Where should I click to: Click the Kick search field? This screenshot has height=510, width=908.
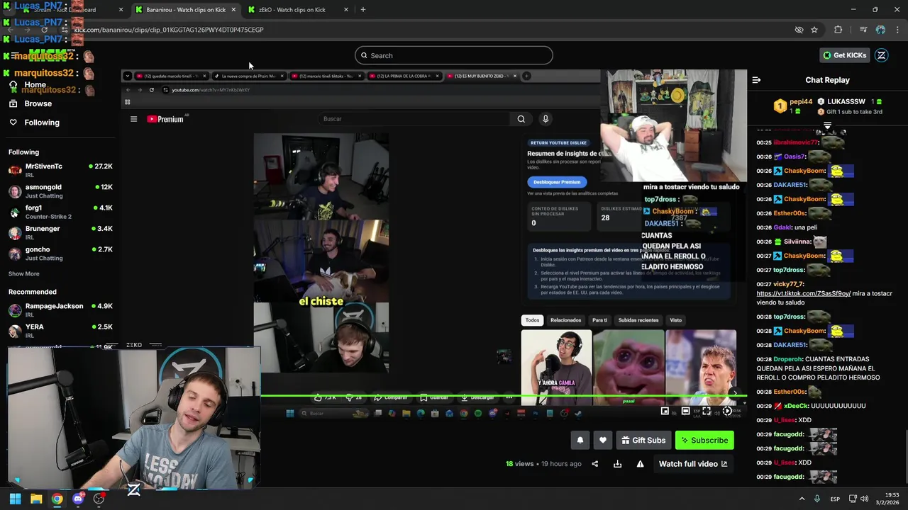coord(454,55)
